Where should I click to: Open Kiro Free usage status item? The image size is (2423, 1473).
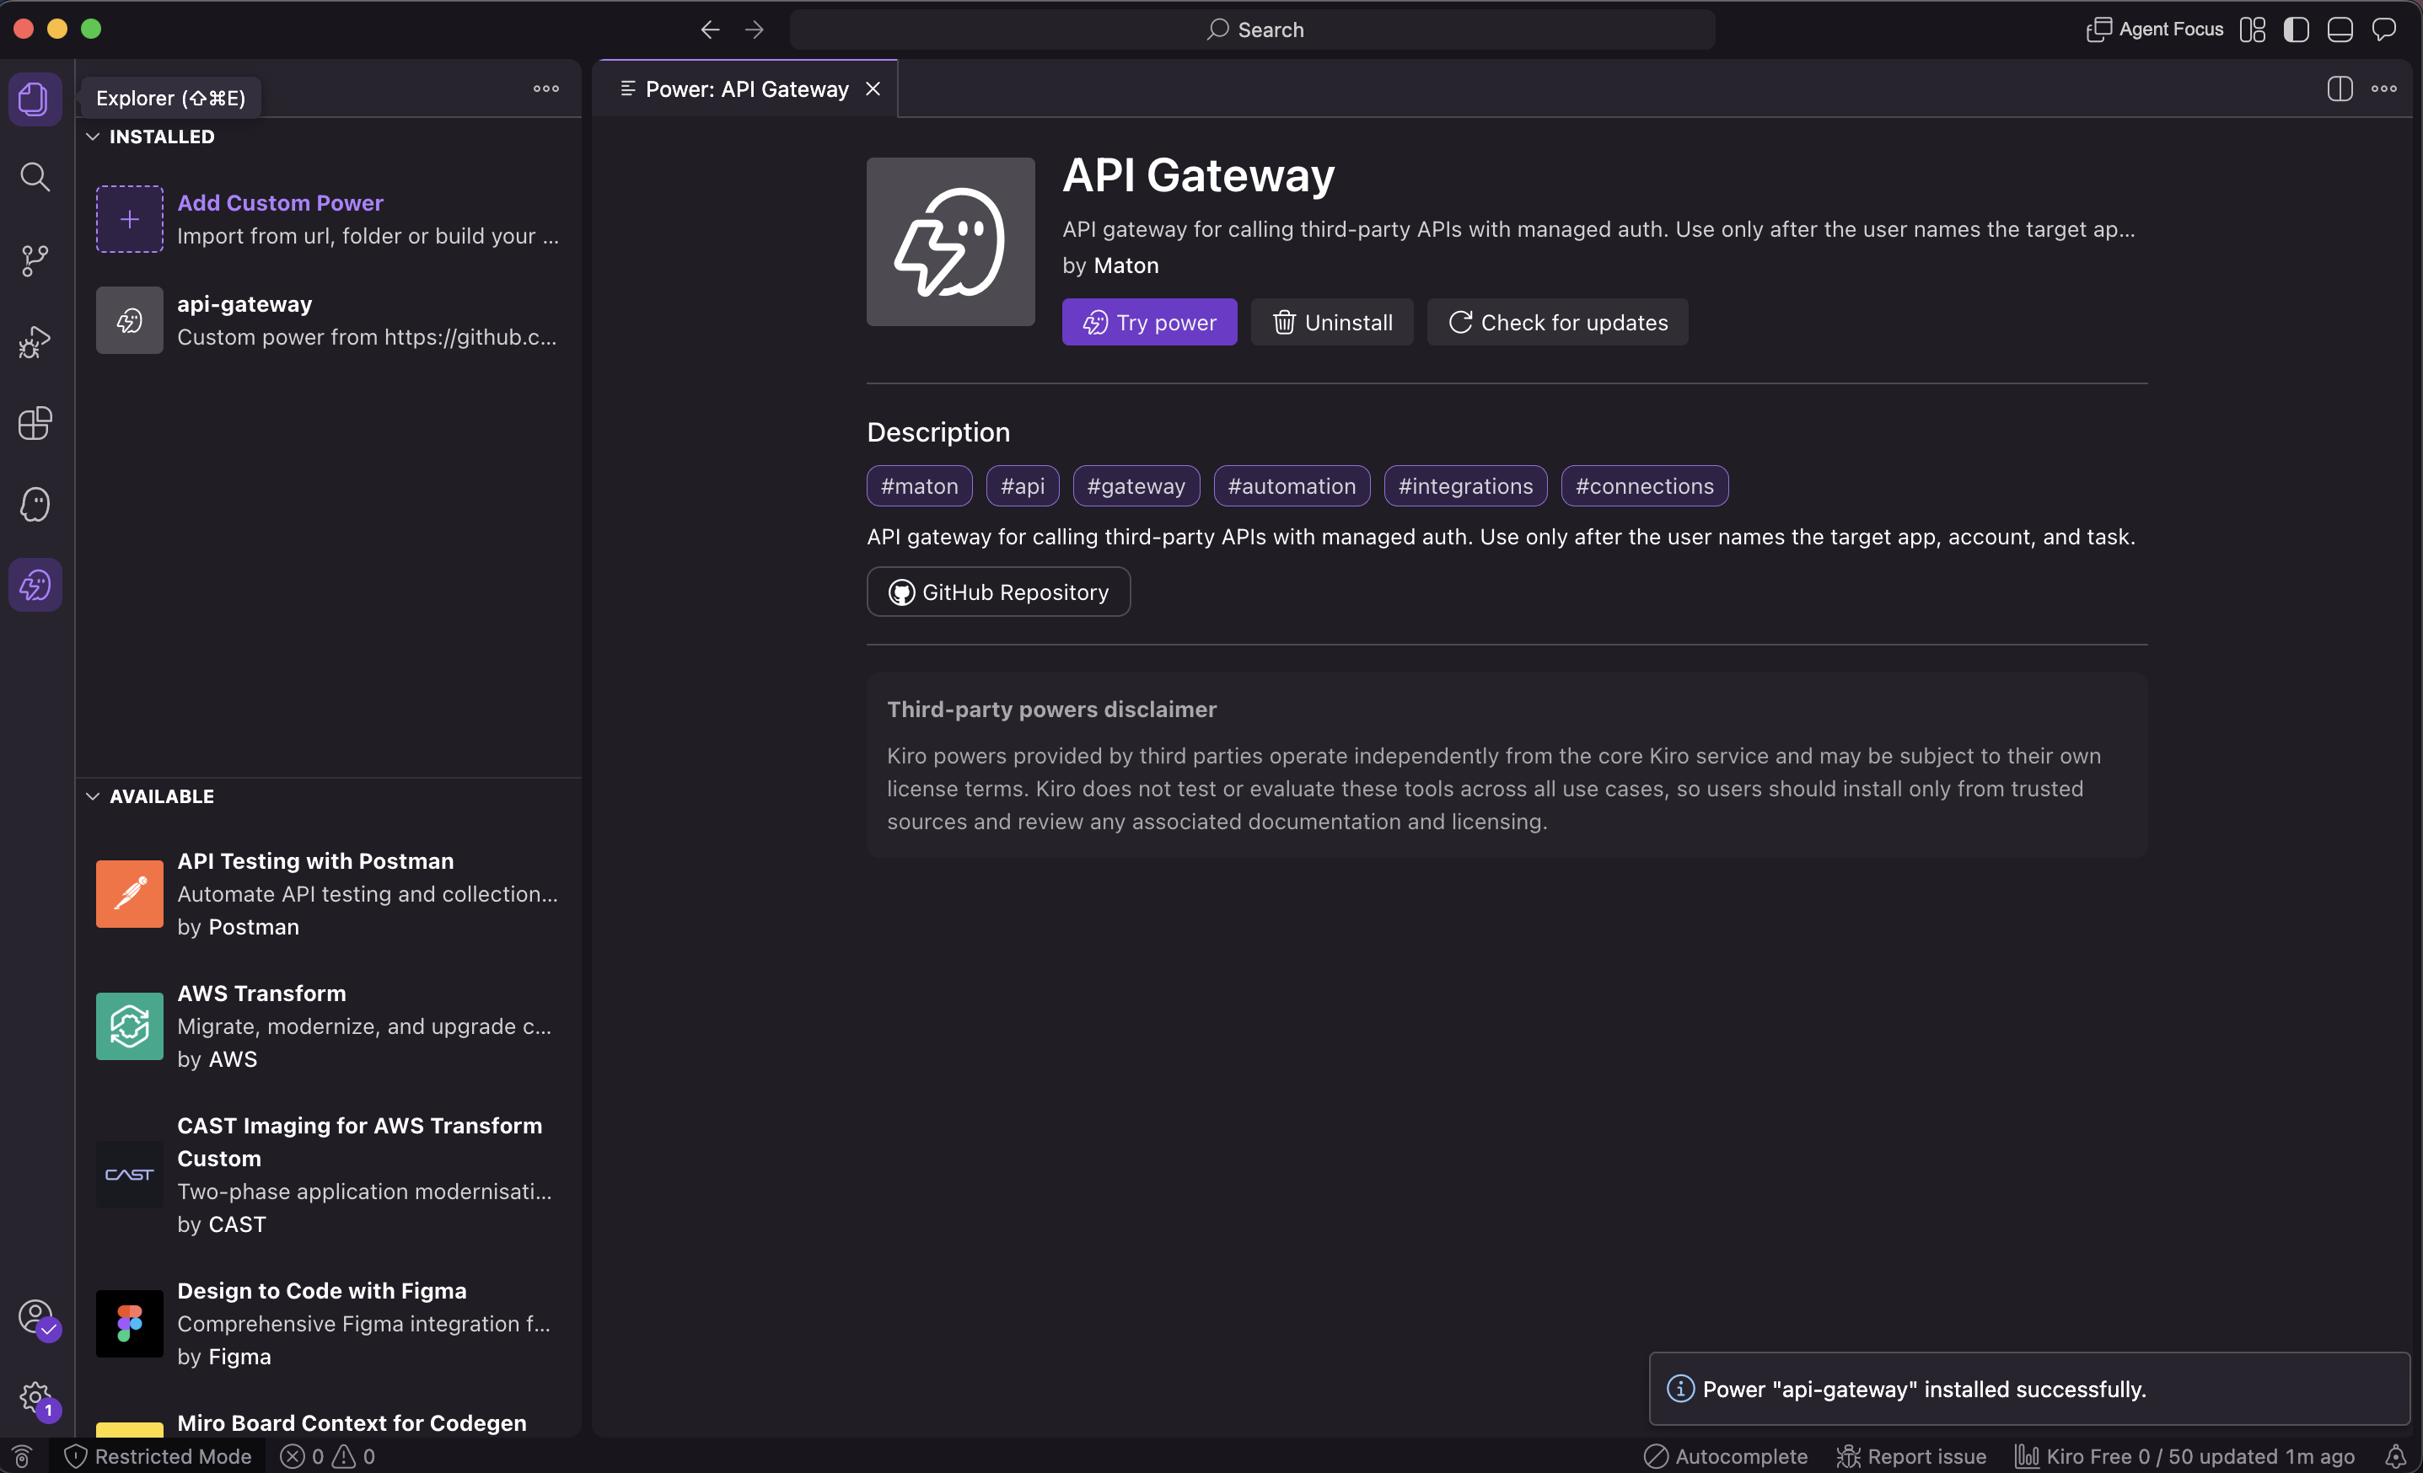(x=2184, y=1456)
